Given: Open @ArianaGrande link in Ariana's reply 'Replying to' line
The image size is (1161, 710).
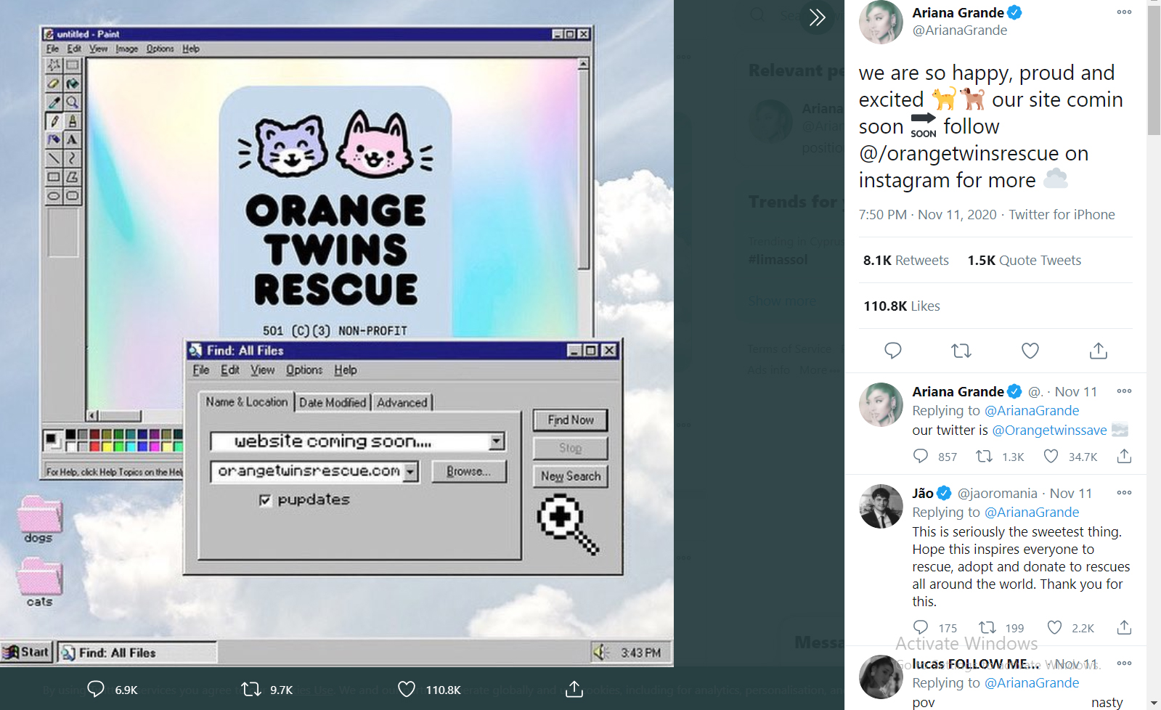Looking at the screenshot, I should (x=1032, y=411).
